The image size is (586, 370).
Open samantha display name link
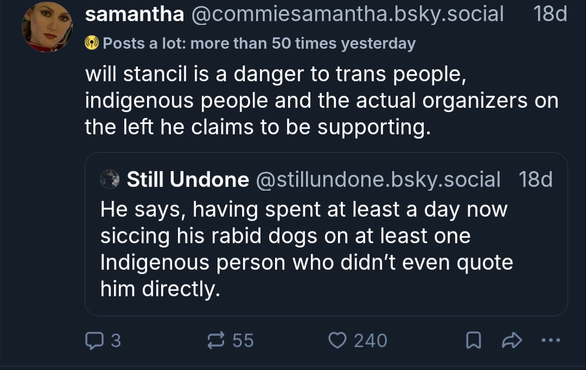click(135, 14)
